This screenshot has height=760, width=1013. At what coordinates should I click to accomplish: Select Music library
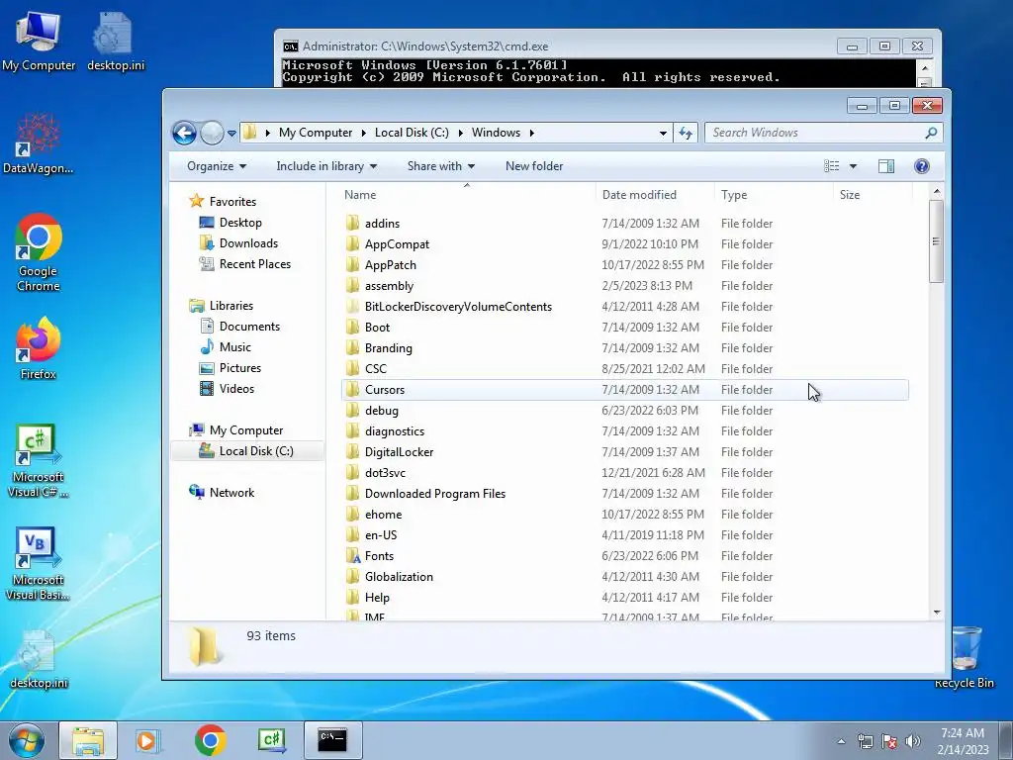pos(235,347)
